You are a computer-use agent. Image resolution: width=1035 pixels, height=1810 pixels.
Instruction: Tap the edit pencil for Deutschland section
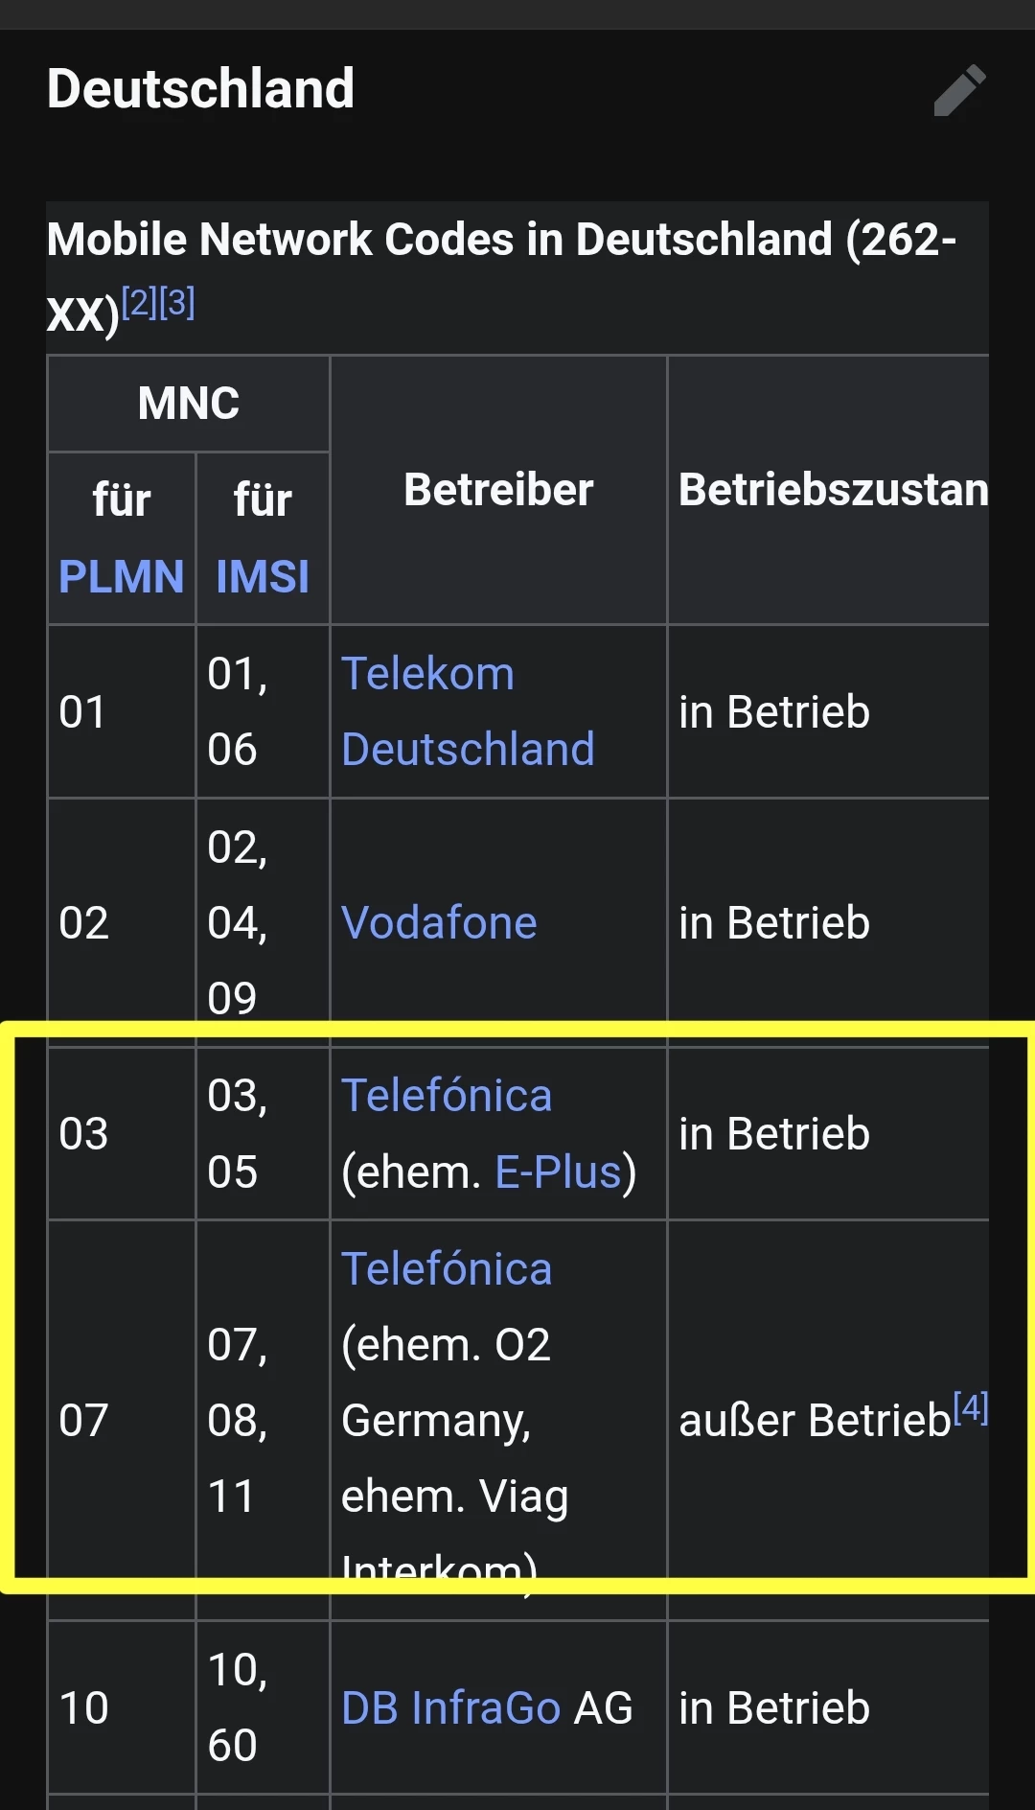coord(960,90)
